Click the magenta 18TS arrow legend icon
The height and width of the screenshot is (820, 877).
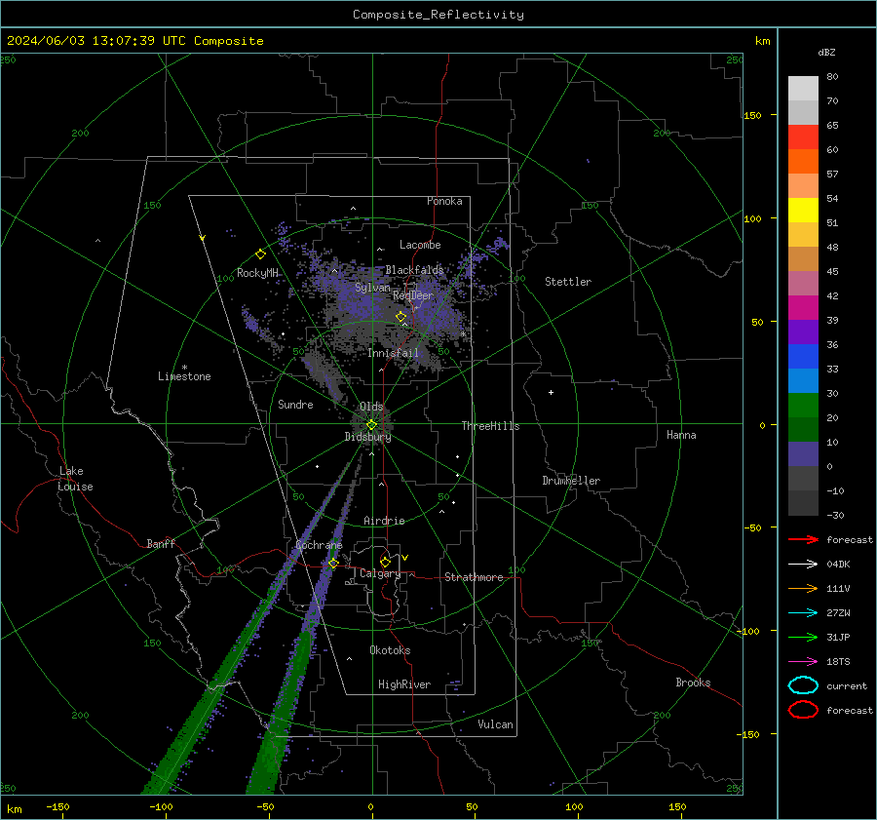click(803, 662)
